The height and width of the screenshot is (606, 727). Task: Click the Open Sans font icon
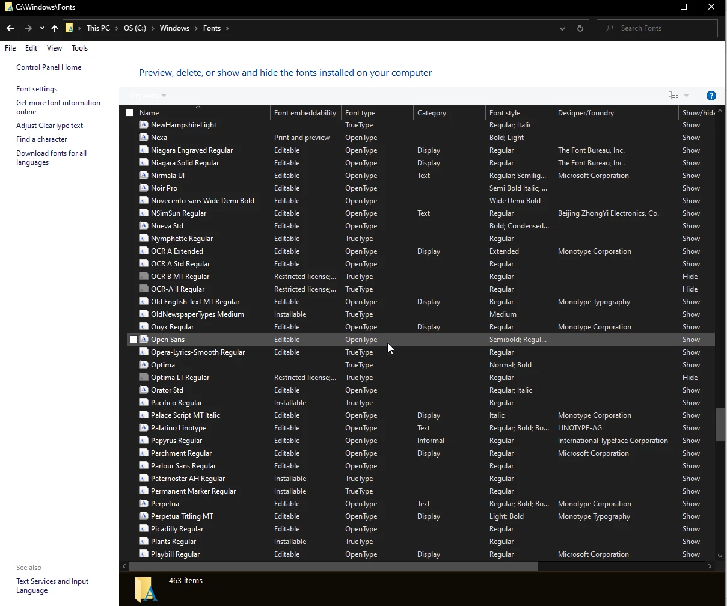(x=144, y=340)
